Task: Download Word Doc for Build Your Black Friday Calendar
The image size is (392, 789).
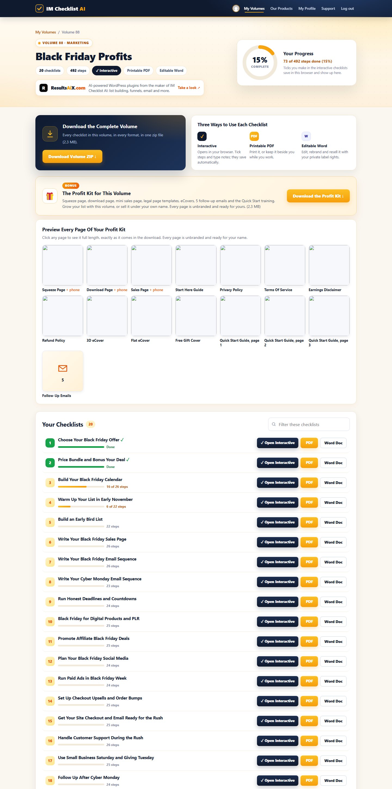Action: [333, 483]
